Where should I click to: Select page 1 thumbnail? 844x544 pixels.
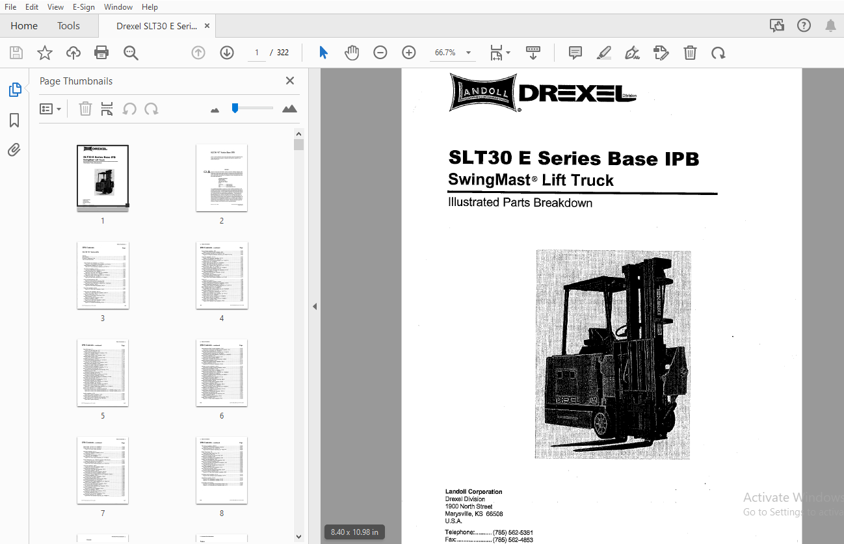[x=103, y=178]
